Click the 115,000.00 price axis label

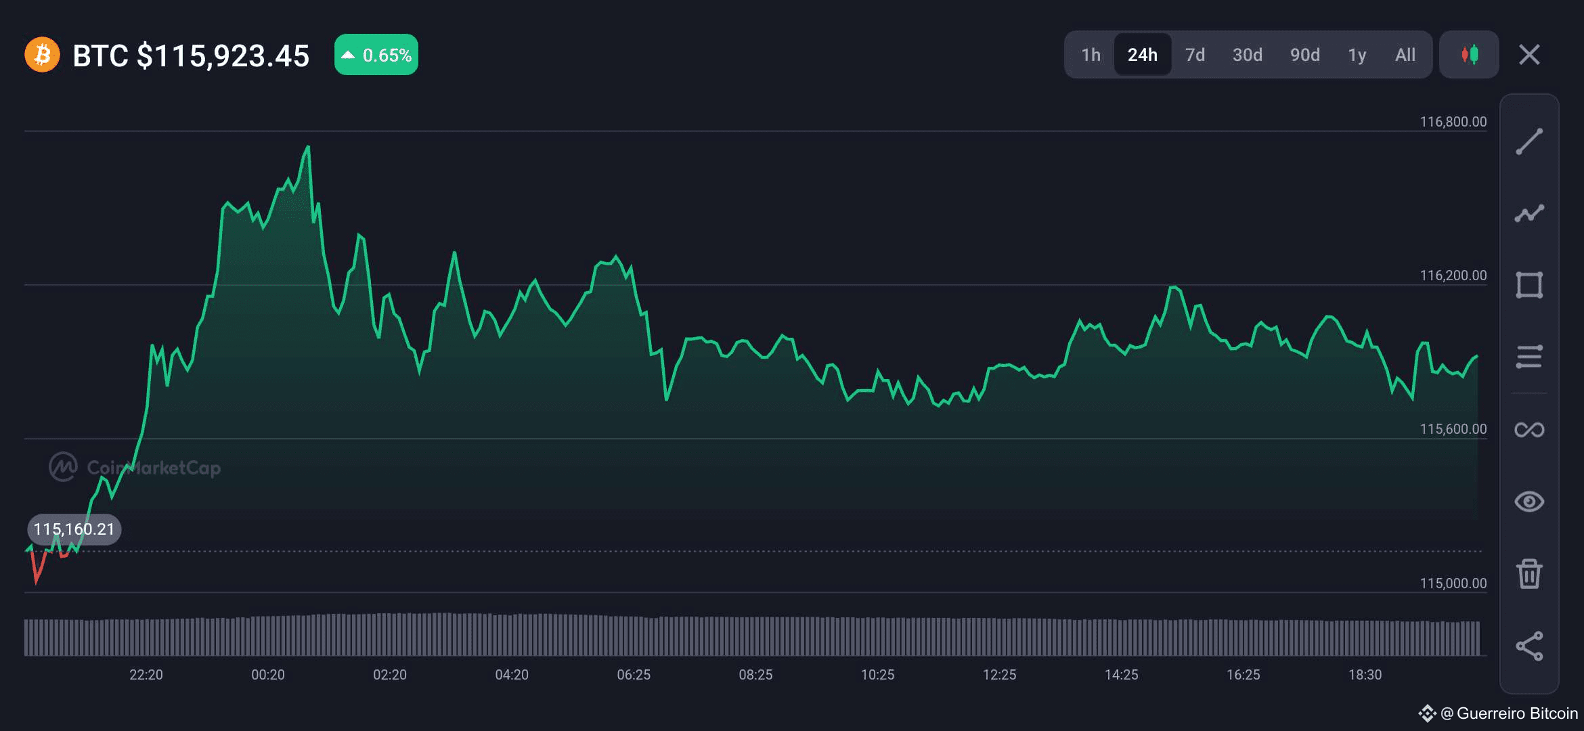(1453, 583)
